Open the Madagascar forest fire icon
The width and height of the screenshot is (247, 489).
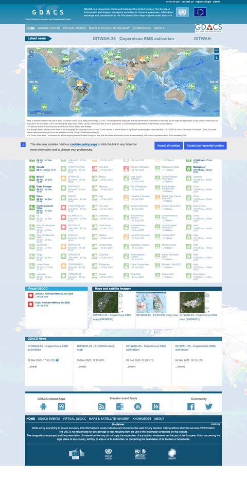coord(189,169)
